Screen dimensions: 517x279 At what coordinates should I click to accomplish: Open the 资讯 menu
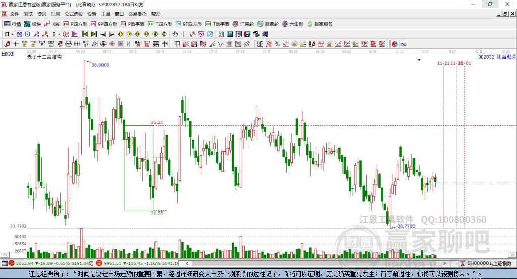click(x=42, y=14)
